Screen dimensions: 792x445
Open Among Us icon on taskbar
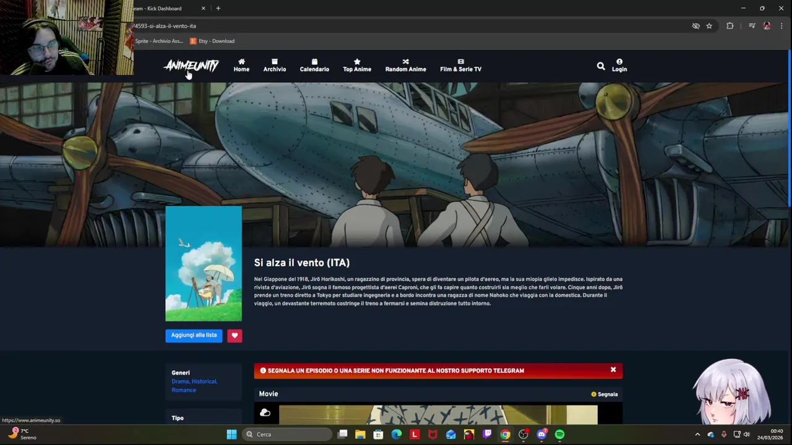[x=469, y=434]
